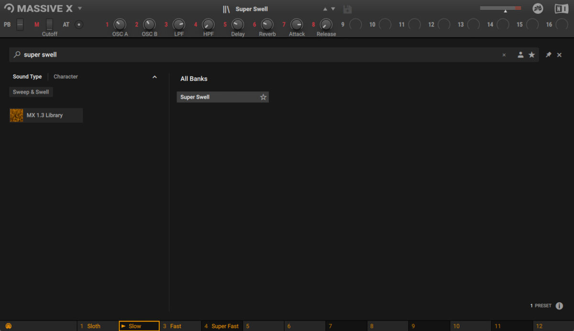Load the Super Swell preset from results
This screenshot has width=574, height=331.
tap(222, 97)
